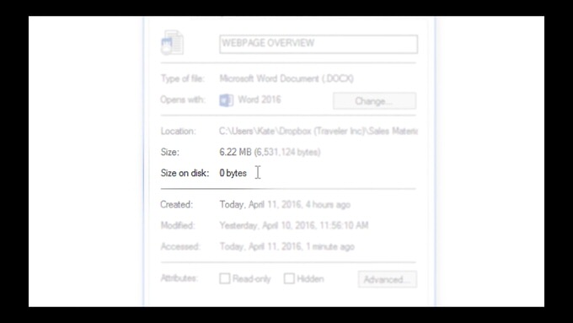Click the Word 2016 text
Screen dimensions: 573x323
click(260, 100)
